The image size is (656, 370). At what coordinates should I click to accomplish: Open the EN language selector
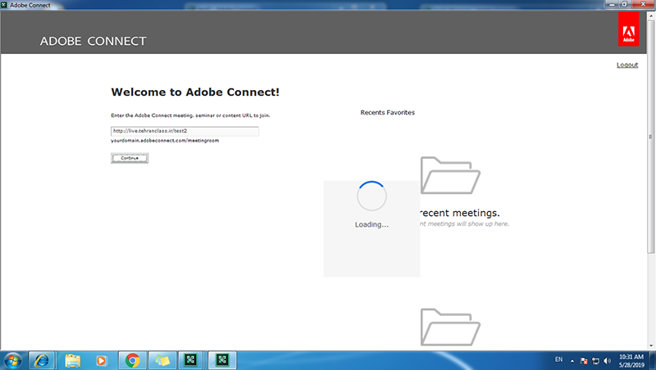tap(558, 360)
